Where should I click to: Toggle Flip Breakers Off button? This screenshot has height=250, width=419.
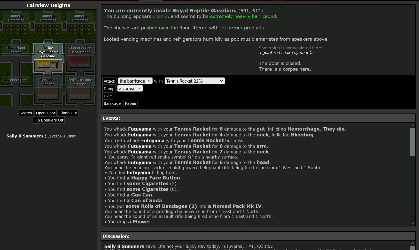48,120
